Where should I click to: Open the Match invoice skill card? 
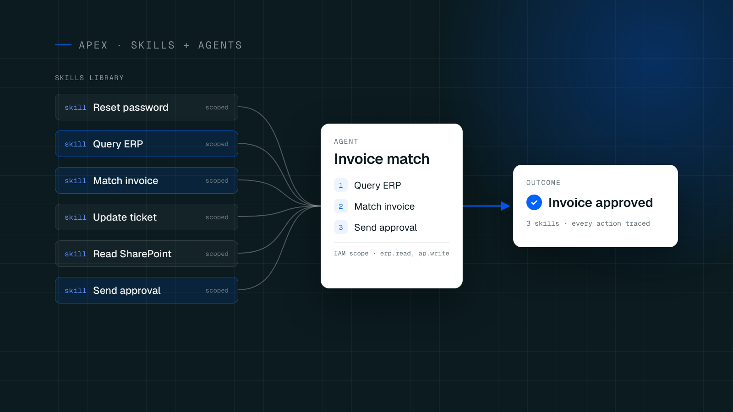pos(147,180)
